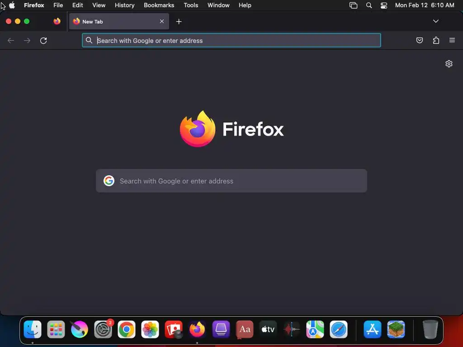Open the History menu

tap(125, 5)
